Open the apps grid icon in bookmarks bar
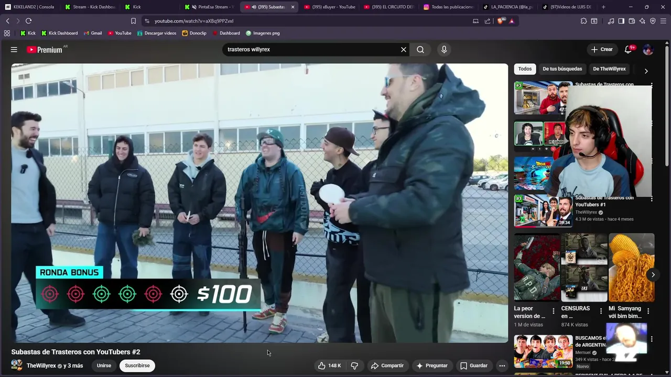The image size is (671, 377). (x=7, y=33)
